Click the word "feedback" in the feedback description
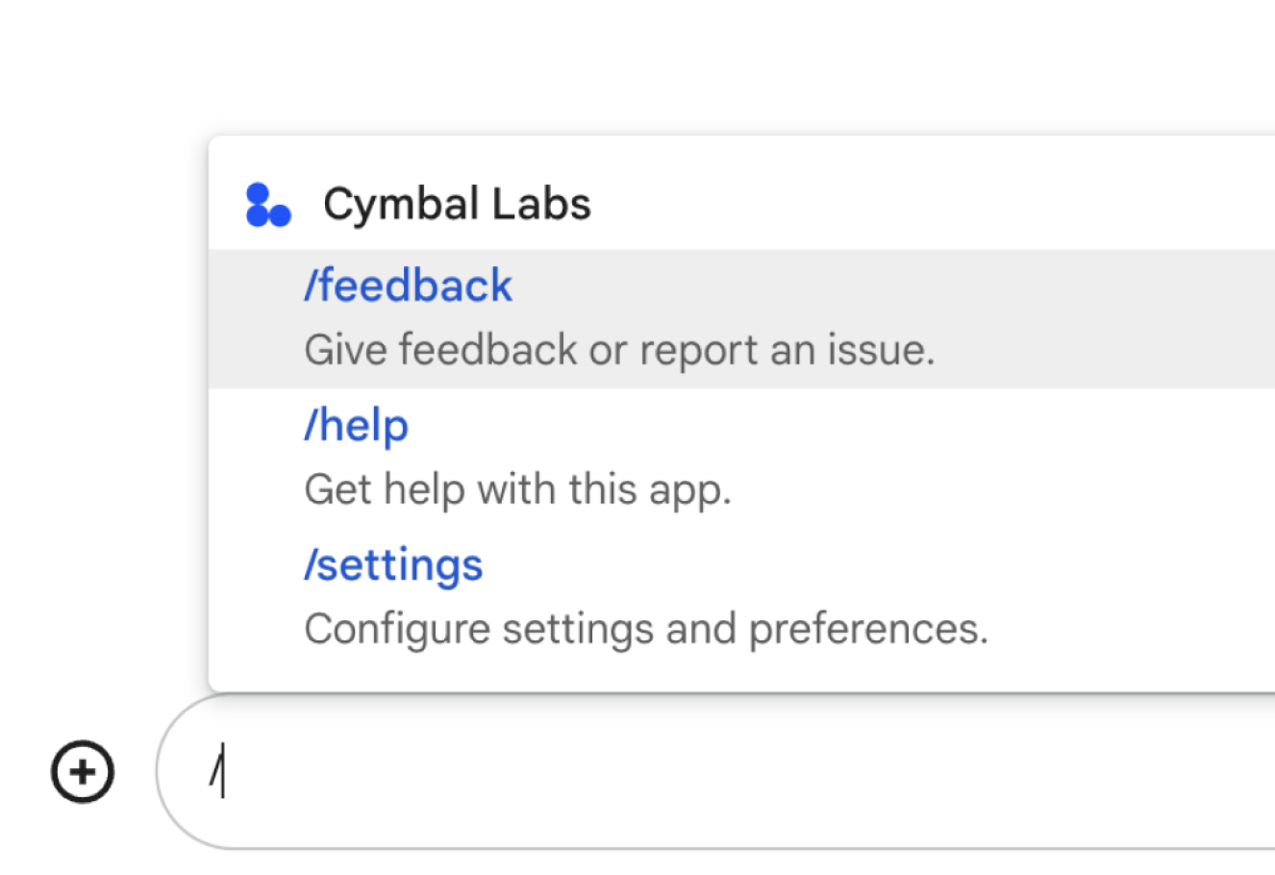This screenshot has height=875, width=1275. point(488,350)
